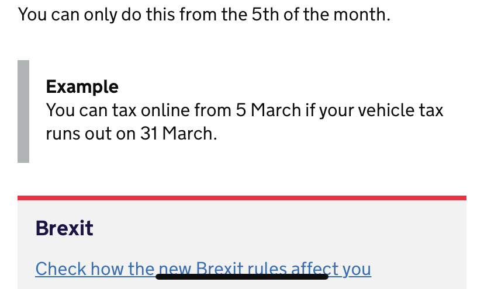The height and width of the screenshot is (289, 484).
Task: Open the Check how new Brexit rules link
Action: 203,269
